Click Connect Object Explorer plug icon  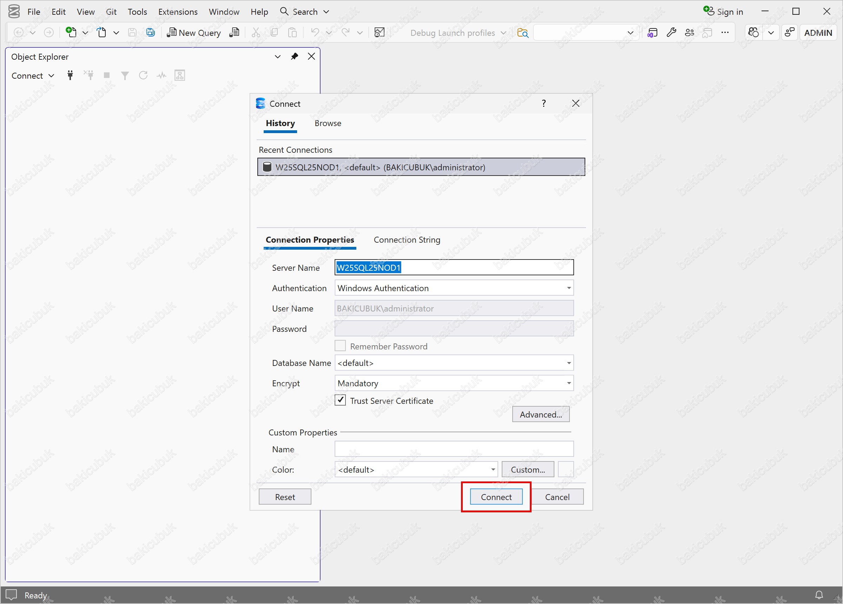point(70,75)
